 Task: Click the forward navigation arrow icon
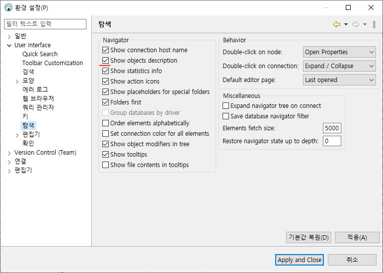[356, 24]
